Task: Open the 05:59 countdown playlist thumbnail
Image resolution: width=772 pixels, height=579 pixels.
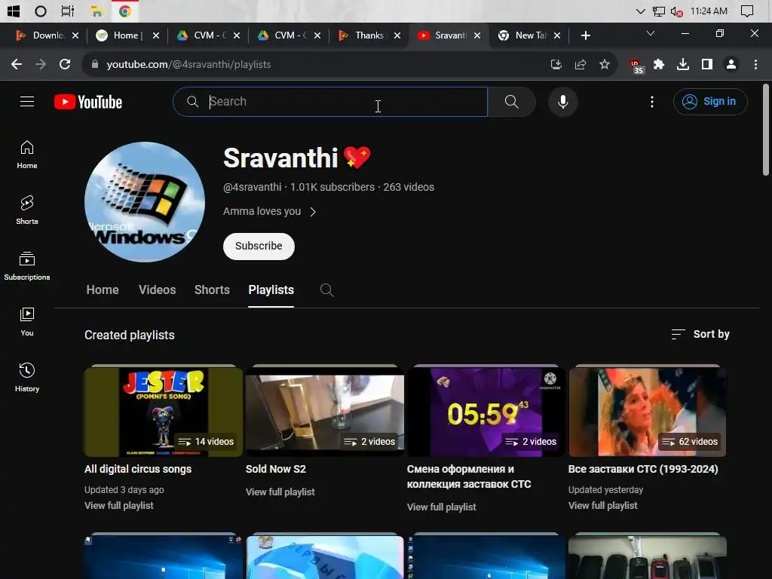Action: 486,412
